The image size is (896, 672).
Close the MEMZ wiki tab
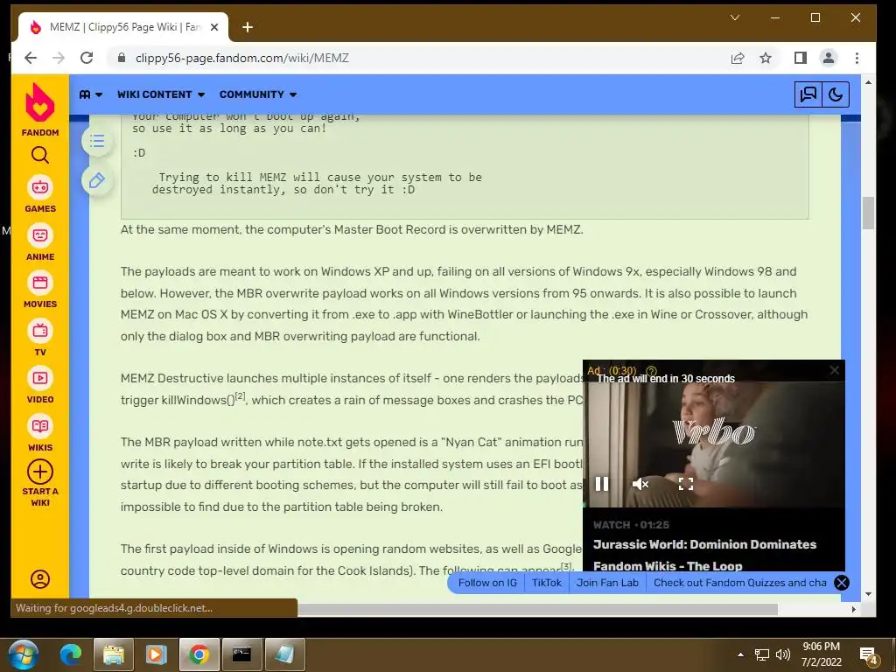214,27
